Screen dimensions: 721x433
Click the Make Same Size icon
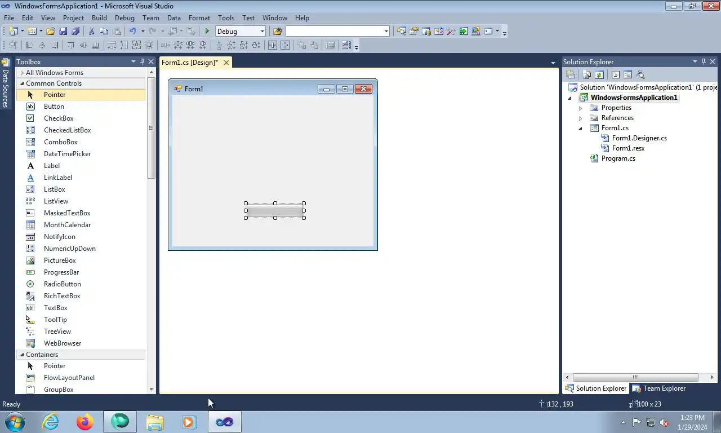pyautogui.click(x=136, y=45)
